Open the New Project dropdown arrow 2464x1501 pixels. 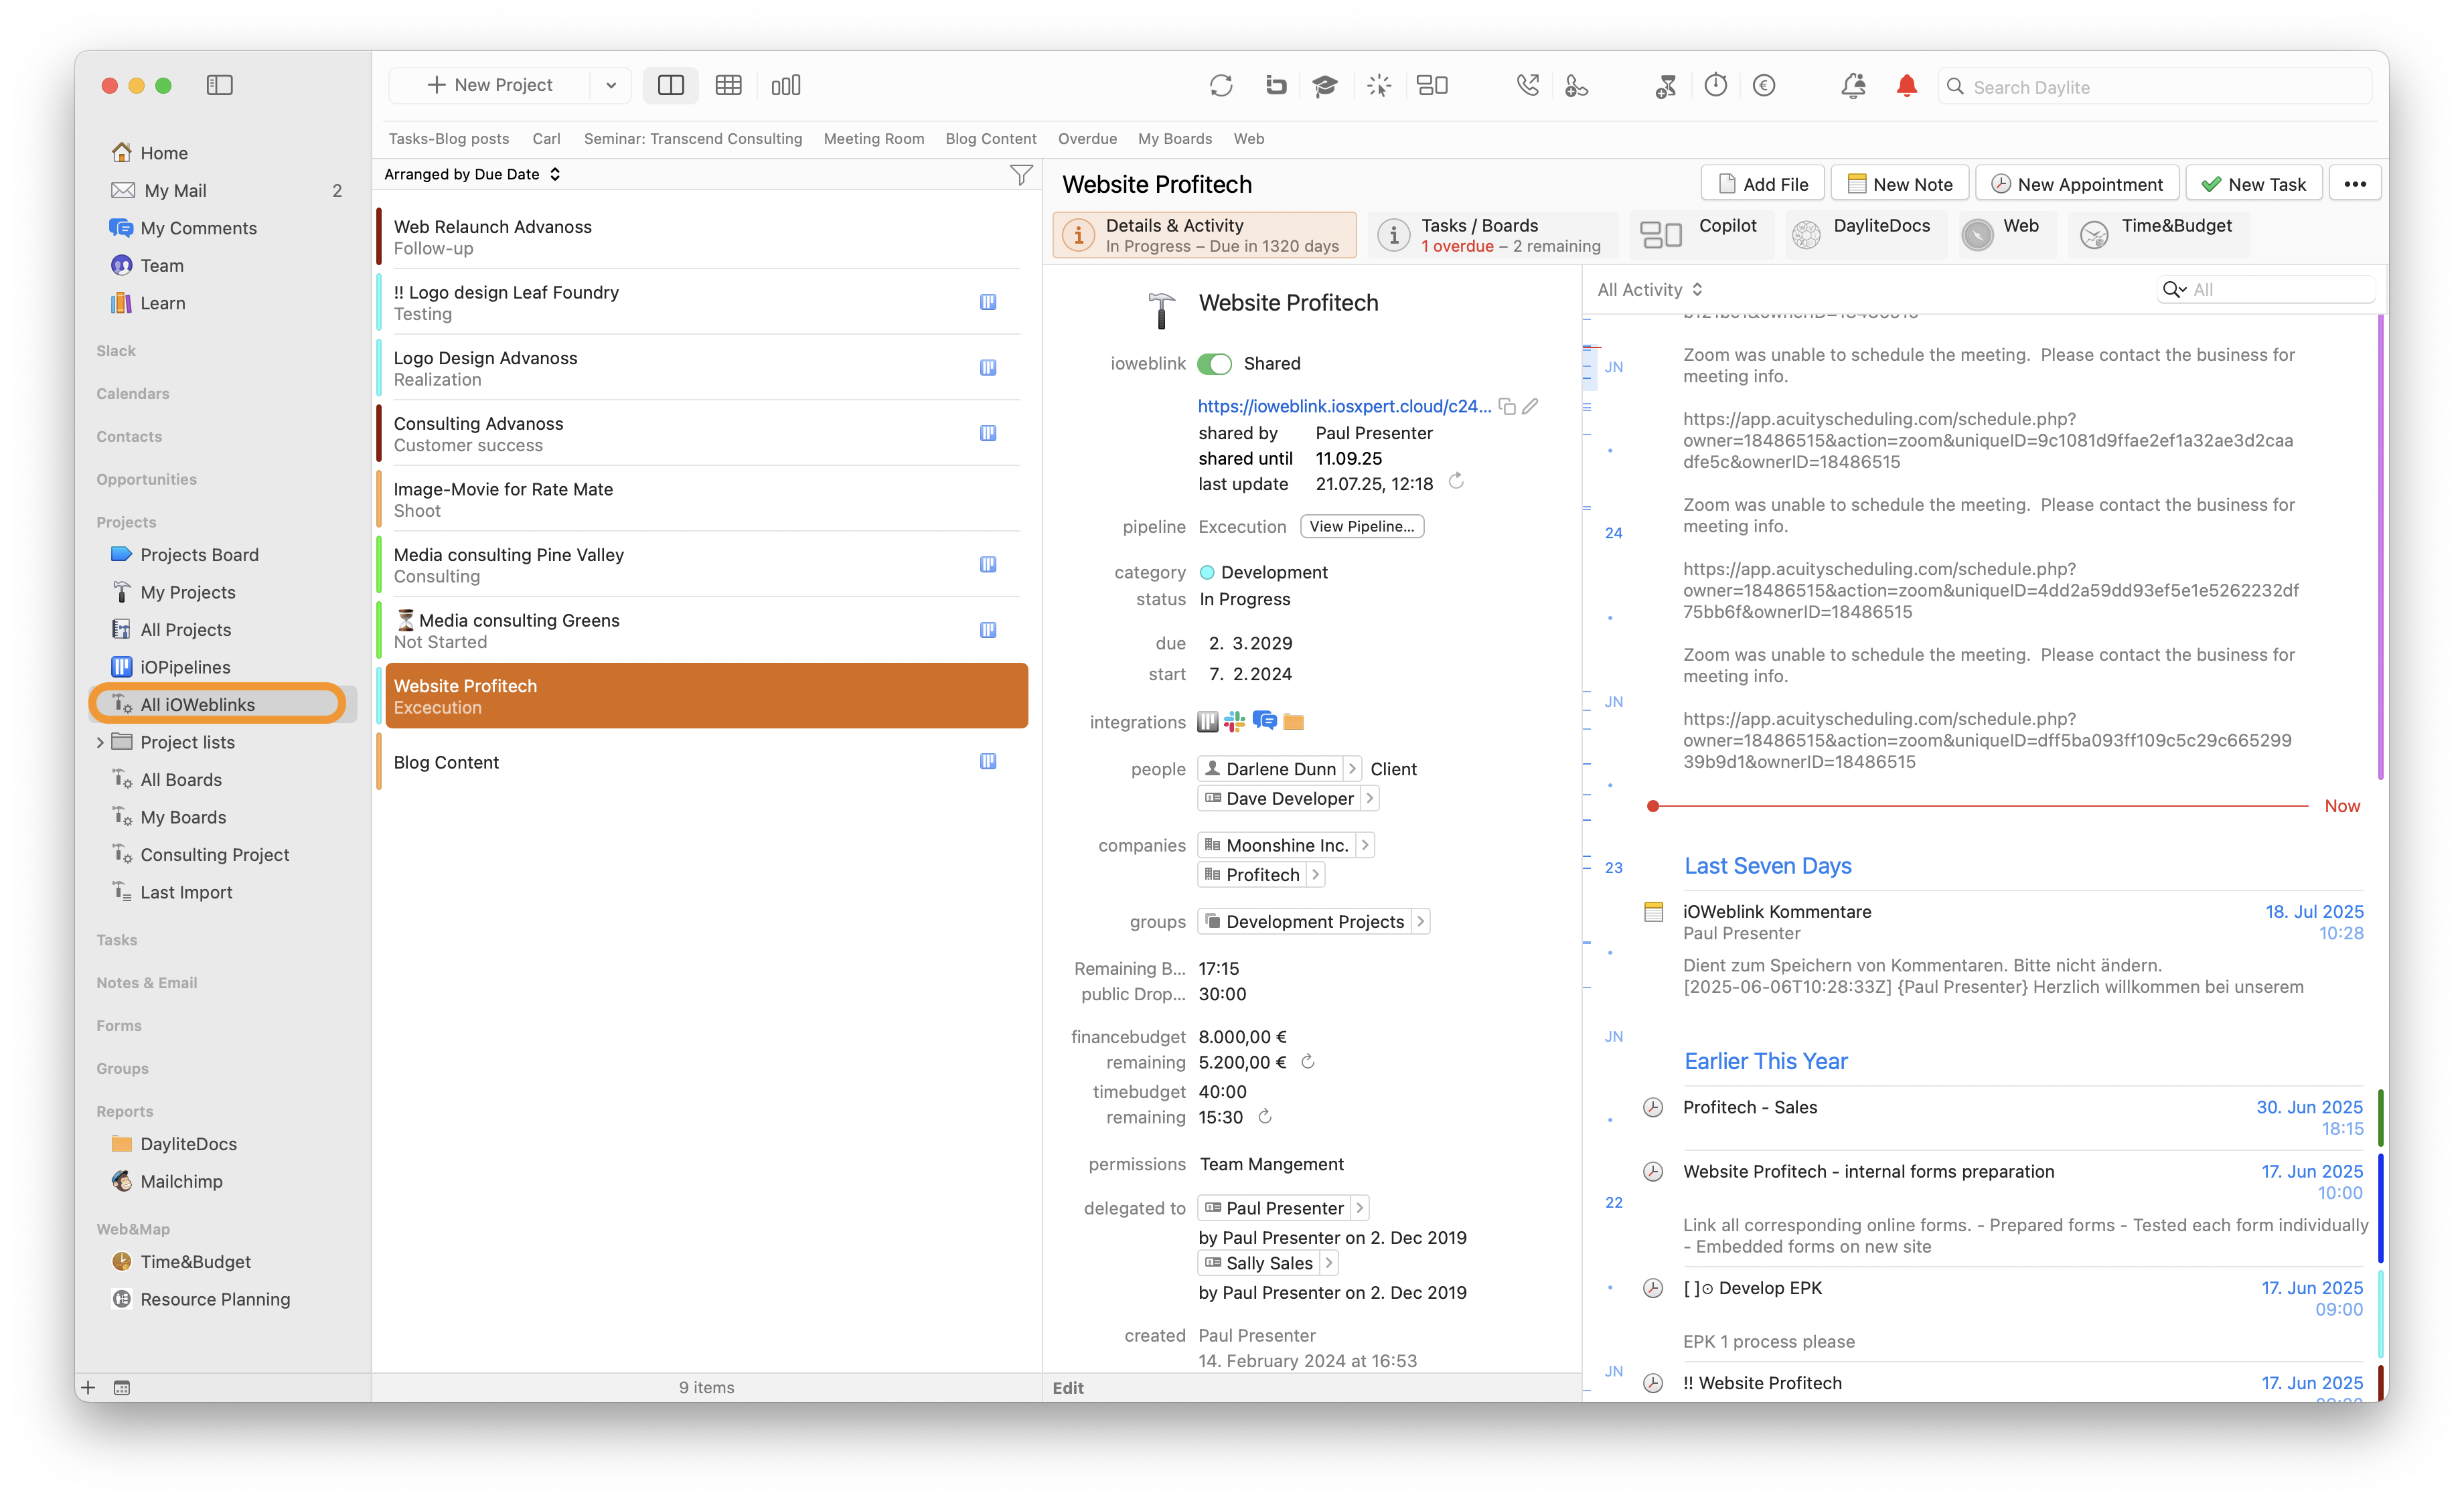click(610, 86)
